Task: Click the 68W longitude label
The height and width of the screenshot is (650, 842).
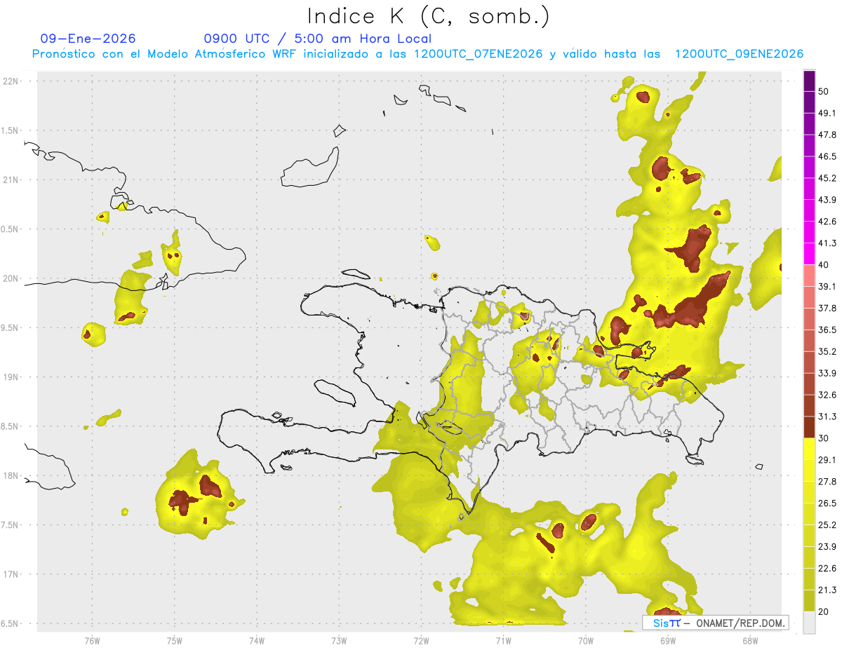Action: pyautogui.click(x=749, y=640)
